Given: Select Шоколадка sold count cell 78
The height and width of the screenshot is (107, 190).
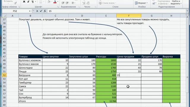Looking at the screenshot, I should point(152,68).
